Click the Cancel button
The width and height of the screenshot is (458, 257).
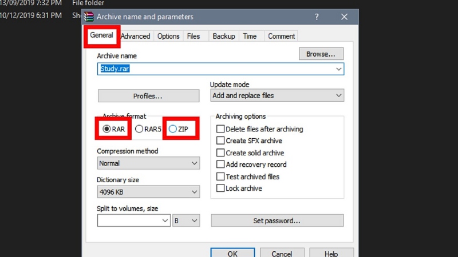(x=282, y=253)
